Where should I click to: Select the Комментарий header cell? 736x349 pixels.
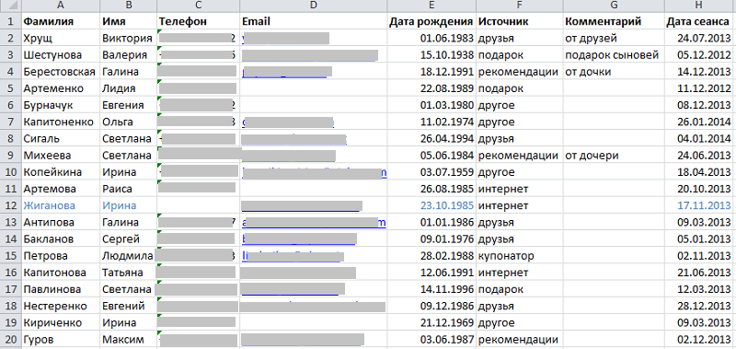pos(615,21)
